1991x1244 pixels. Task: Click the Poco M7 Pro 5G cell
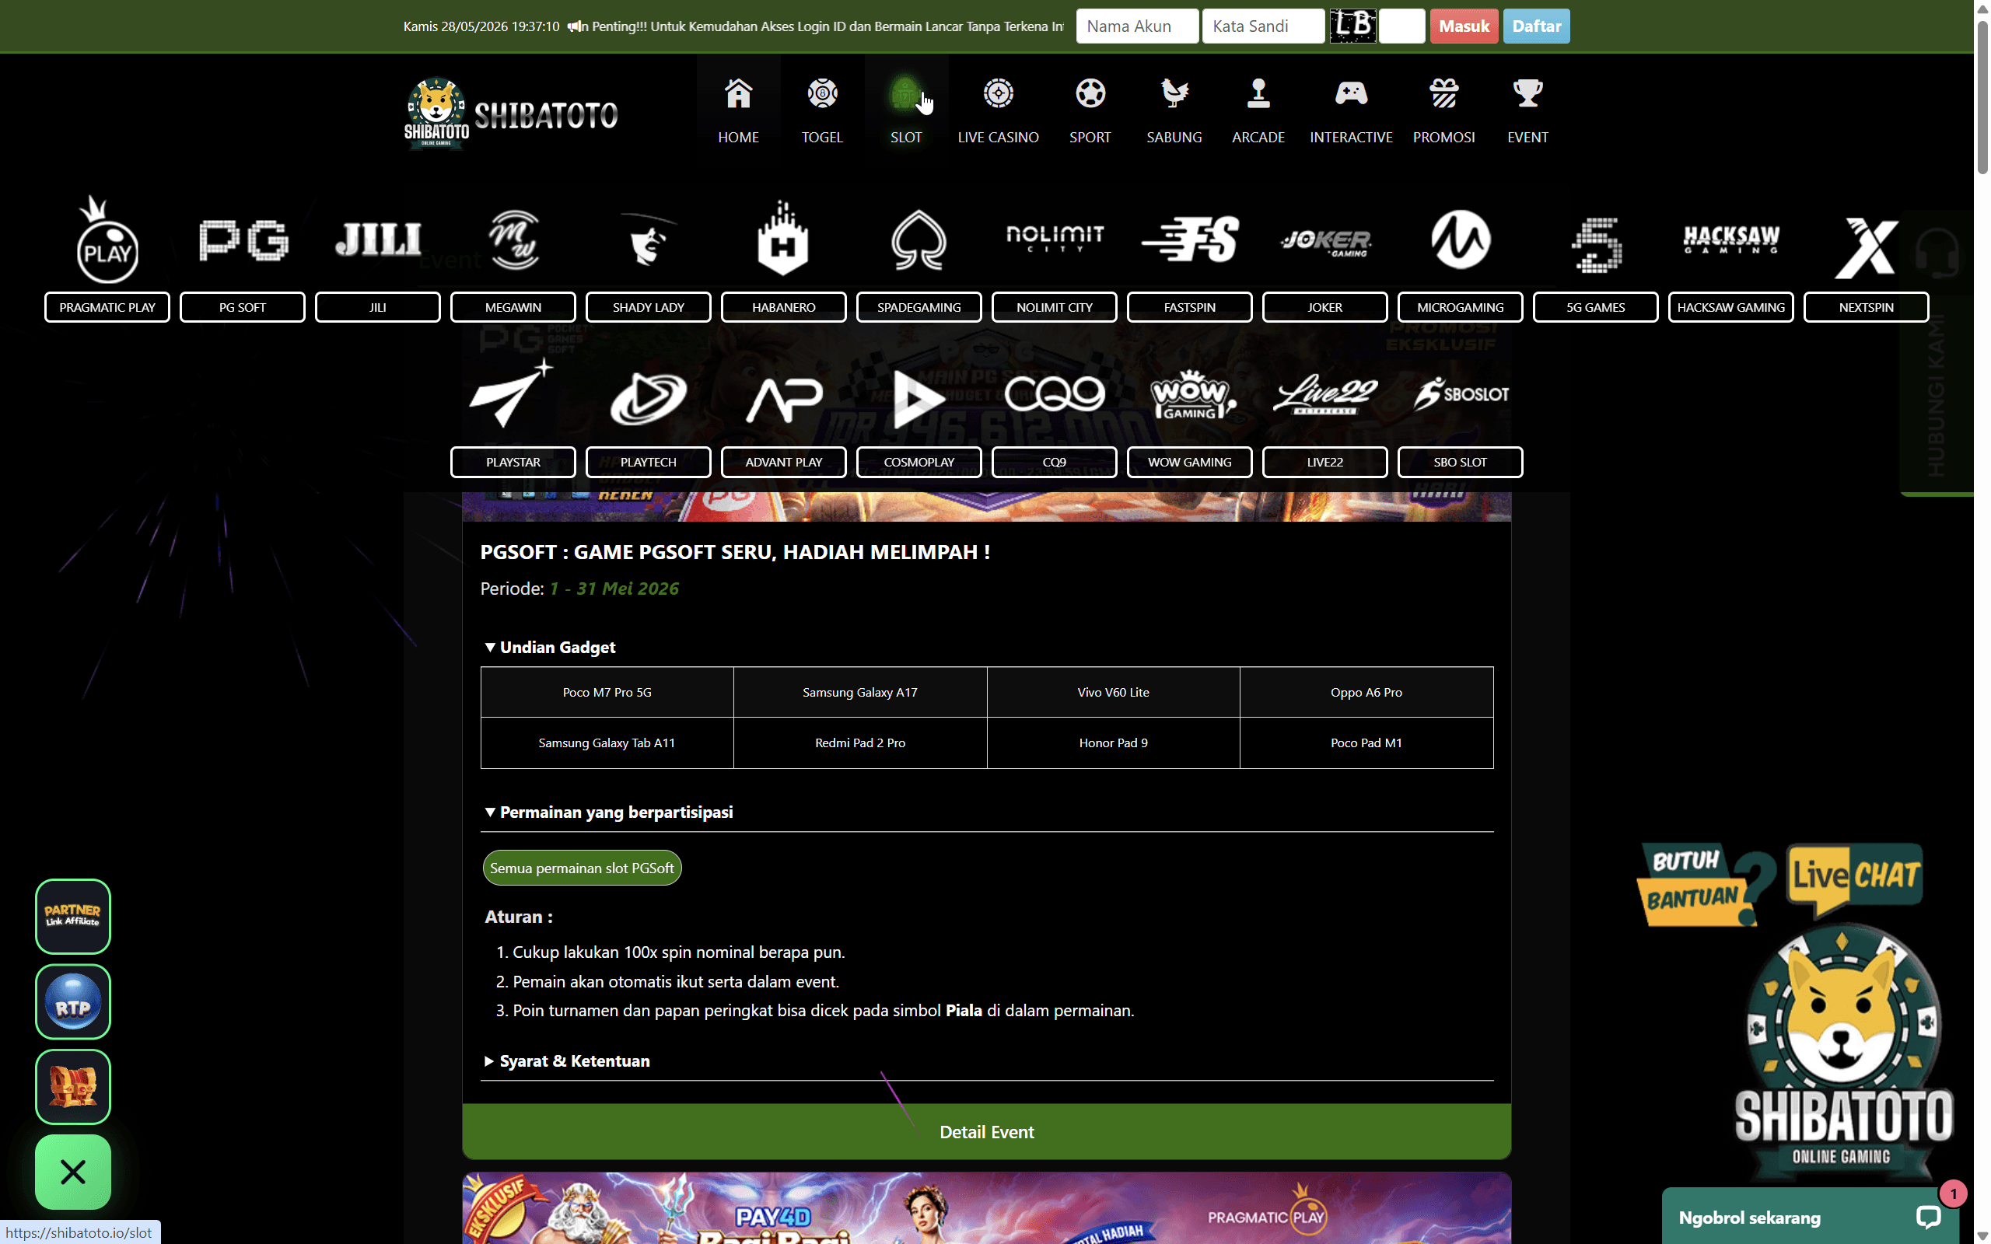607,692
